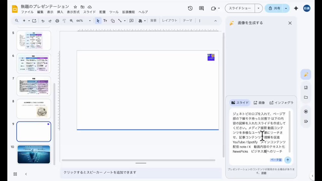Select slide 8 thumbnail
This screenshot has height=181, width=322.
click(x=34, y=109)
